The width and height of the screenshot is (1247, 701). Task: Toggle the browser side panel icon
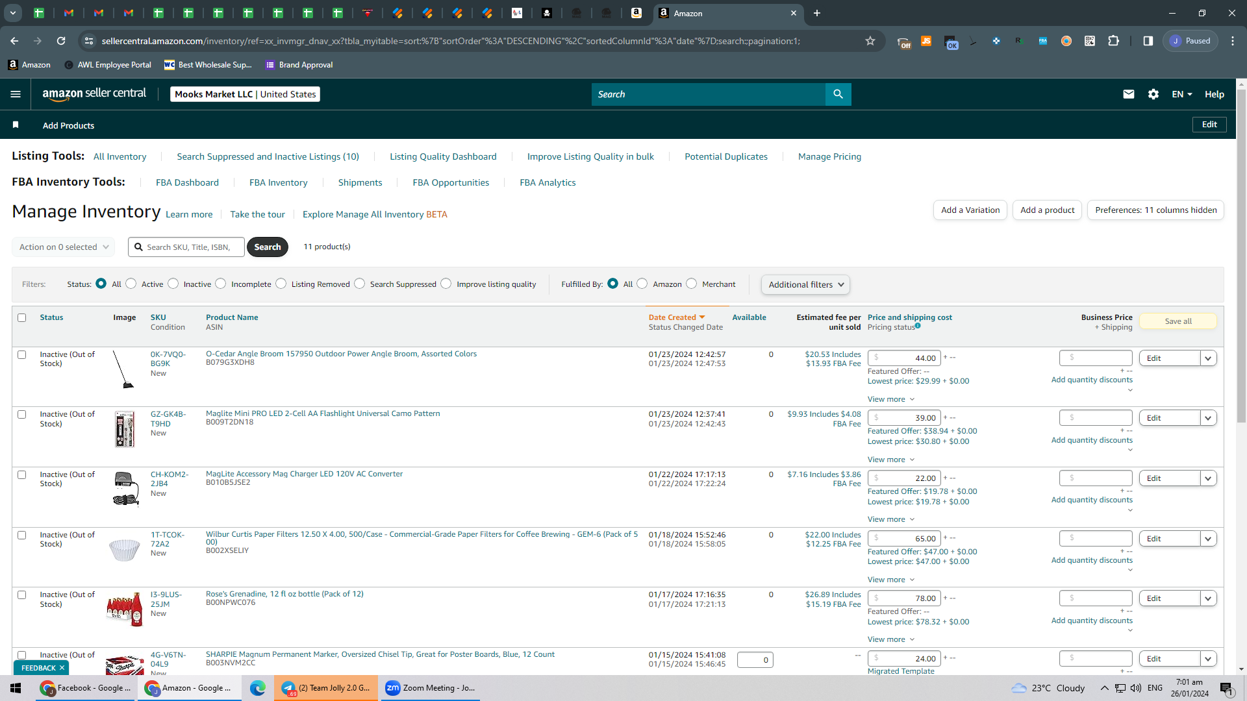coord(1148,41)
